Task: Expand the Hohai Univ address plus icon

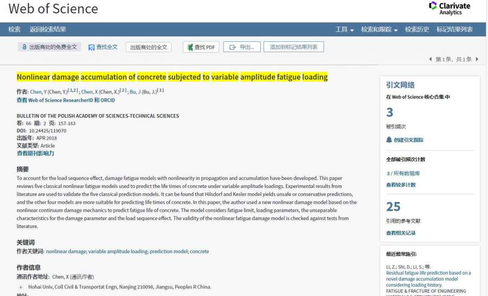Action: (x=21, y=287)
